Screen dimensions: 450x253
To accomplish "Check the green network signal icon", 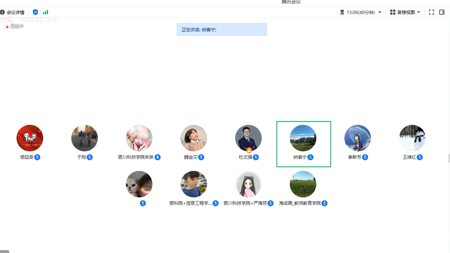I will coord(45,12).
